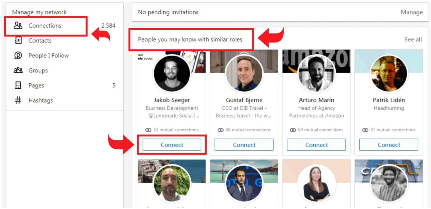Connect with Patrik Lidén

click(x=389, y=145)
